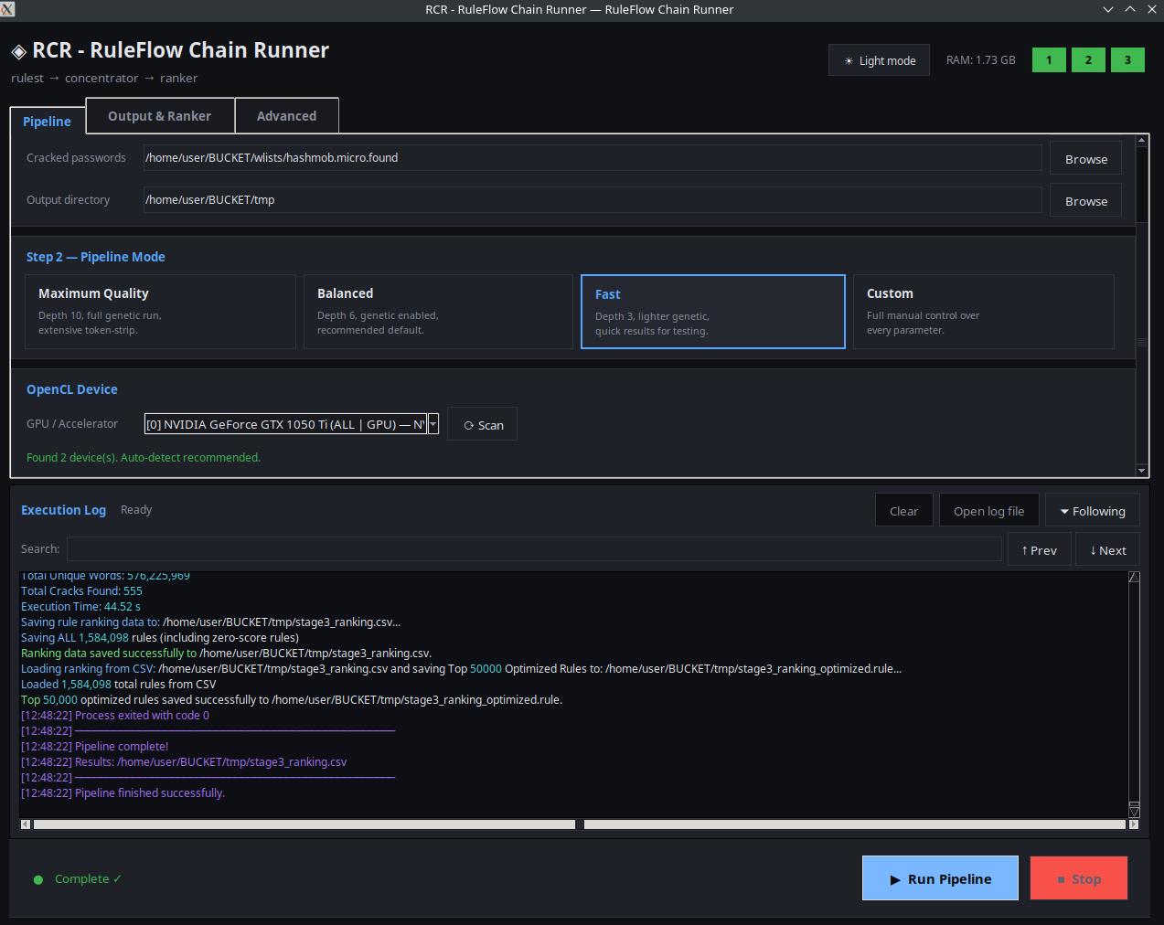
Task: Click the log horizontal scrollbar right arrow
Action: (1134, 824)
